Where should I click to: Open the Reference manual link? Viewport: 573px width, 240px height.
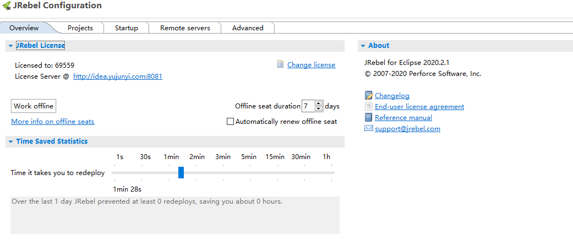403,118
